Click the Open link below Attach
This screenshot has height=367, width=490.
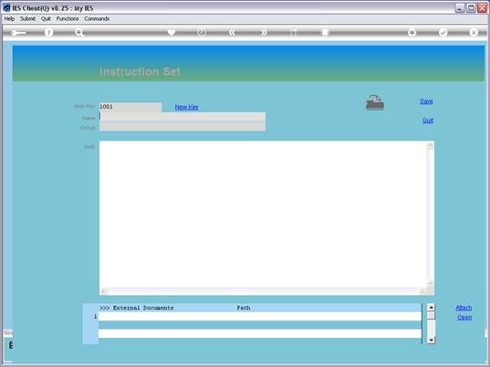(464, 318)
